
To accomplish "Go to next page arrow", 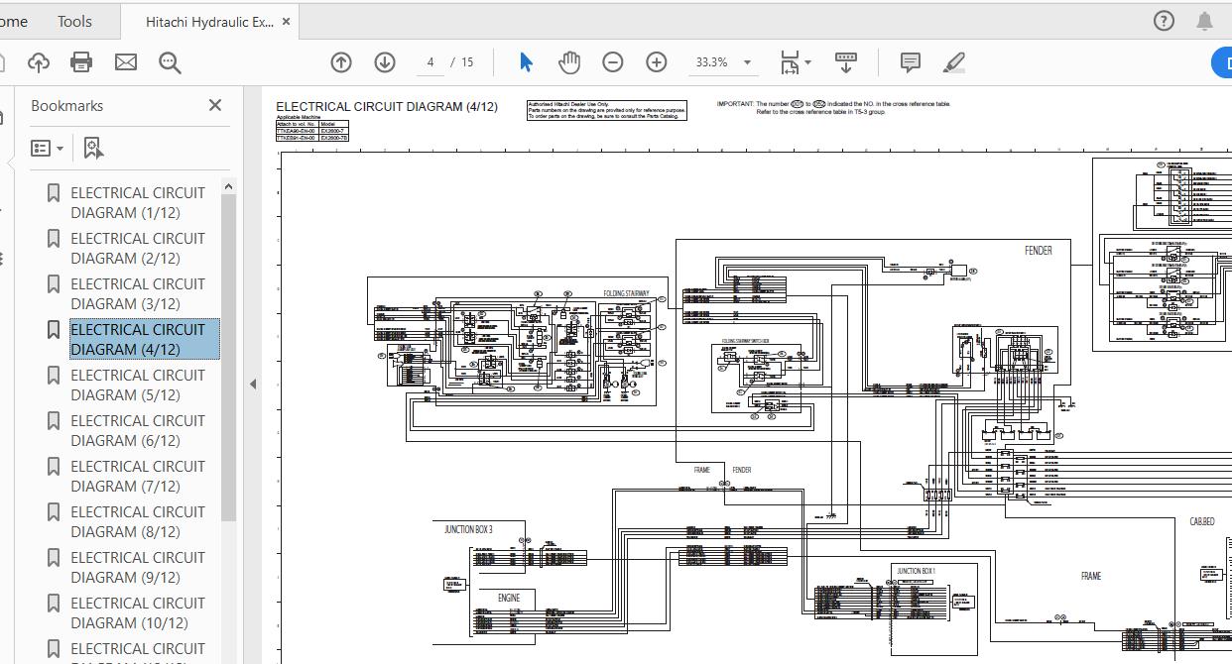I will 385,62.
